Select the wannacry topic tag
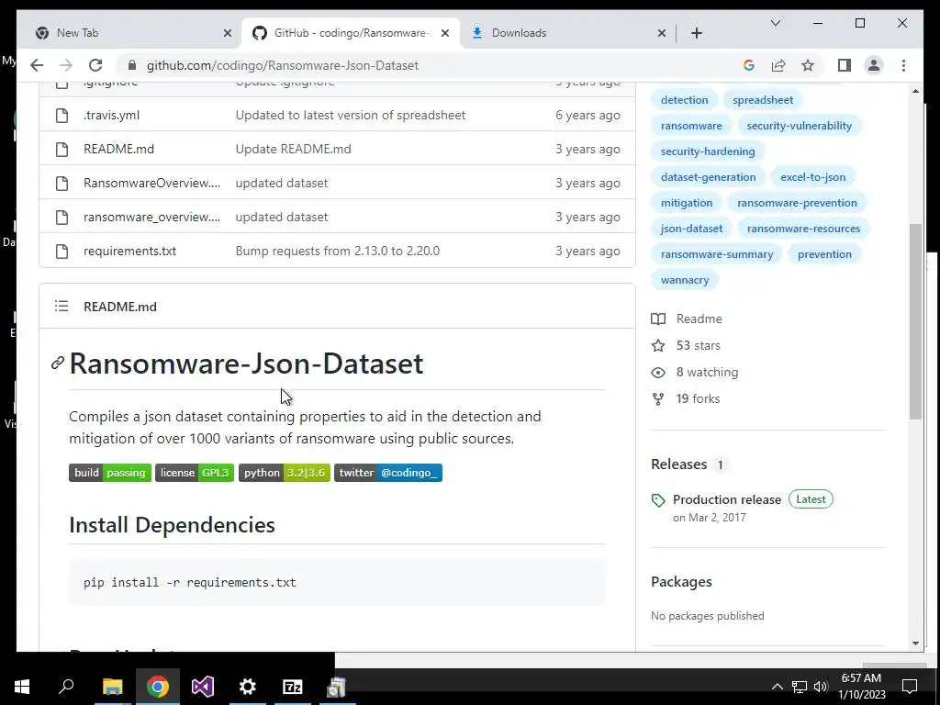940x705 pixels. 685,281
